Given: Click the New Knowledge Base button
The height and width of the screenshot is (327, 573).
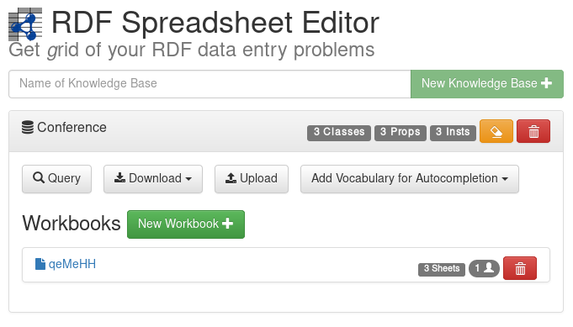Looking at the screenshot, I should pos(487,84).
